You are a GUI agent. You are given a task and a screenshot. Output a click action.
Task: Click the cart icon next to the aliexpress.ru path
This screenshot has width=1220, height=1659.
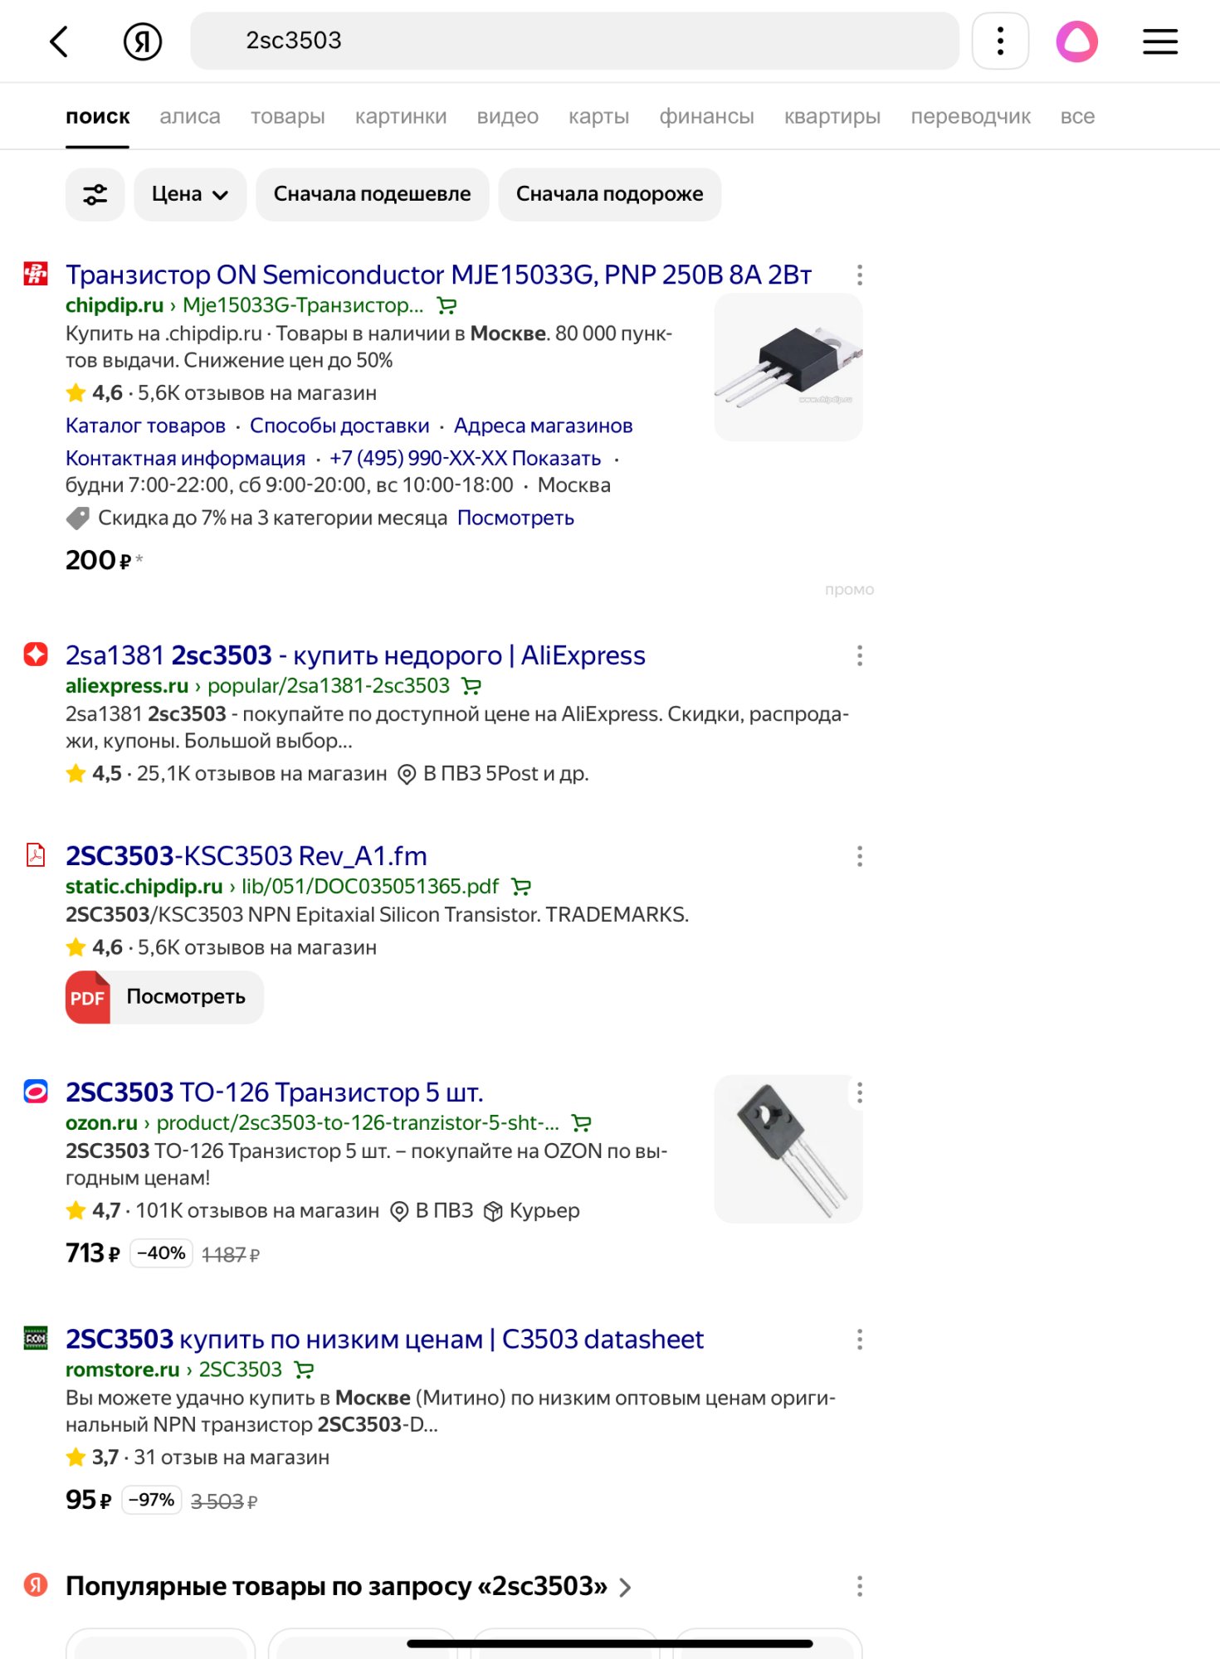471,686
